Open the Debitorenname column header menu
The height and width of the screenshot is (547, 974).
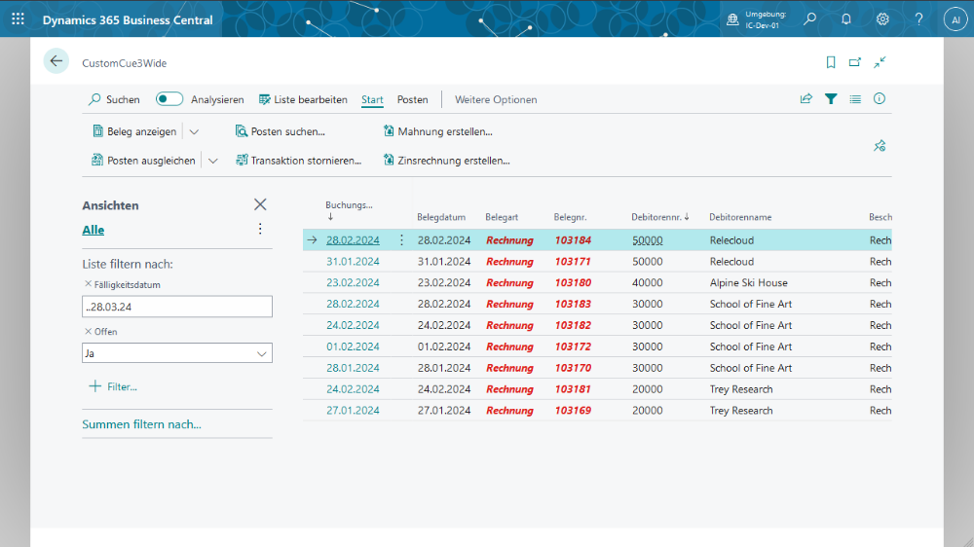pos(740,217)
